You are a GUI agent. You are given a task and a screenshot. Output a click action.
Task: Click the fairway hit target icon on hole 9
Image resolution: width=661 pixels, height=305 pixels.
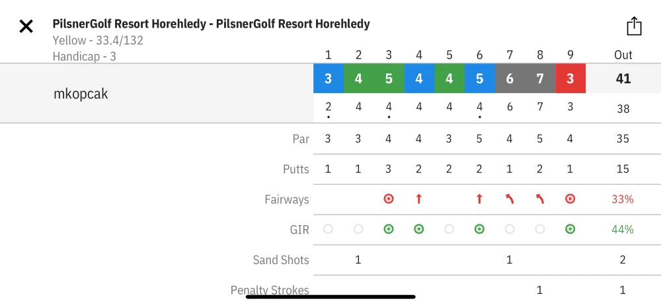(570, 199)
